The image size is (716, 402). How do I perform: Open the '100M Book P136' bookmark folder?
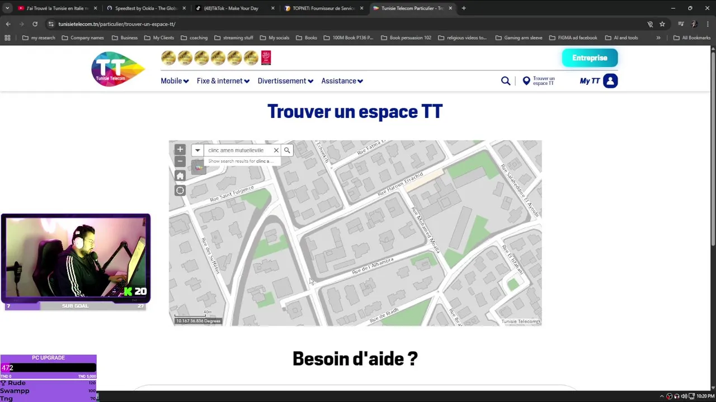[348, 38]
